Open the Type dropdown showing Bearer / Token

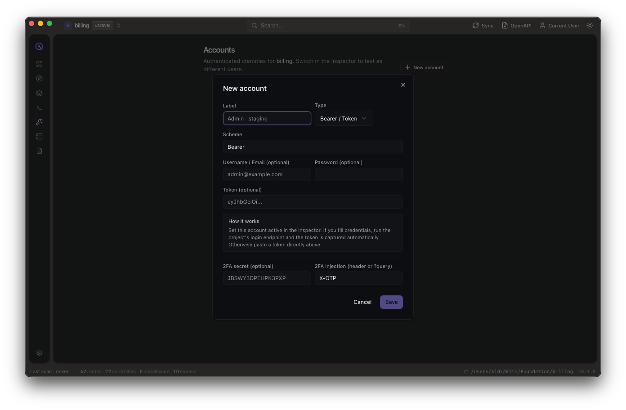[x=344, y=118]
